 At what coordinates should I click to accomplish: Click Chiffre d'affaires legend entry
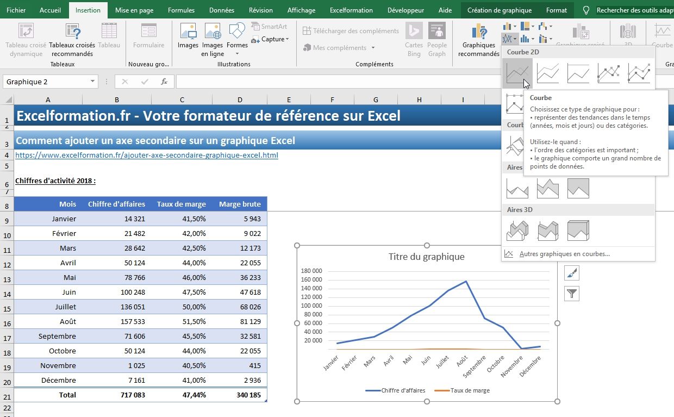(395, 390)
